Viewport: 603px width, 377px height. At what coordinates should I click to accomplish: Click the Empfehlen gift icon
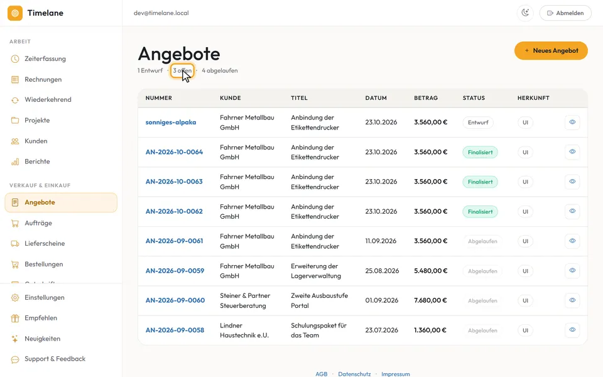[x=15, y=318]
